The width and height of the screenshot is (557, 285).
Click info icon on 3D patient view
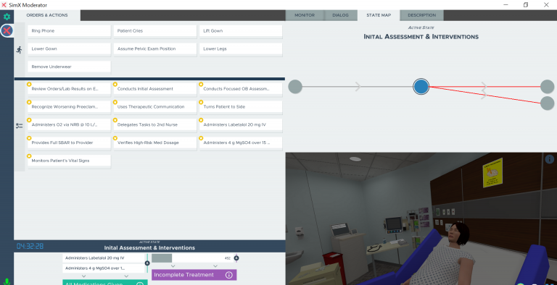(x=549, y=160)
